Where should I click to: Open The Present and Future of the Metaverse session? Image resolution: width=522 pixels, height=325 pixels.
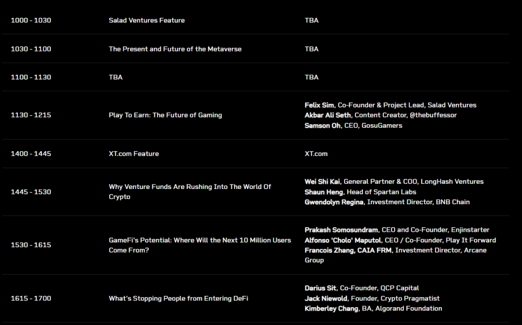point(175,49)
